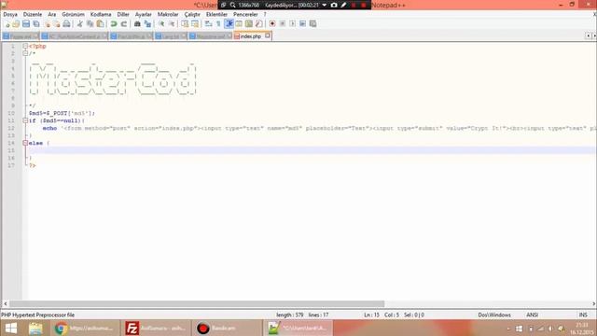Redo the edit via toolbar arrow
597x336 pixels.
(124, 24)
